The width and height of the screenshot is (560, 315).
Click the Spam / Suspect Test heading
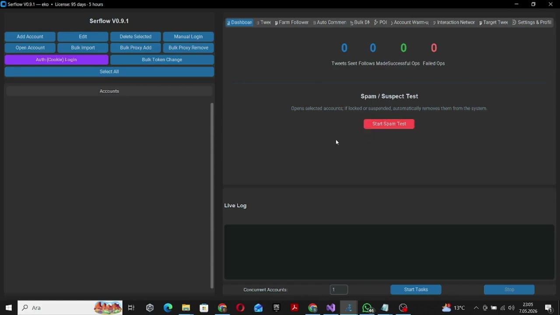point(389,96)
